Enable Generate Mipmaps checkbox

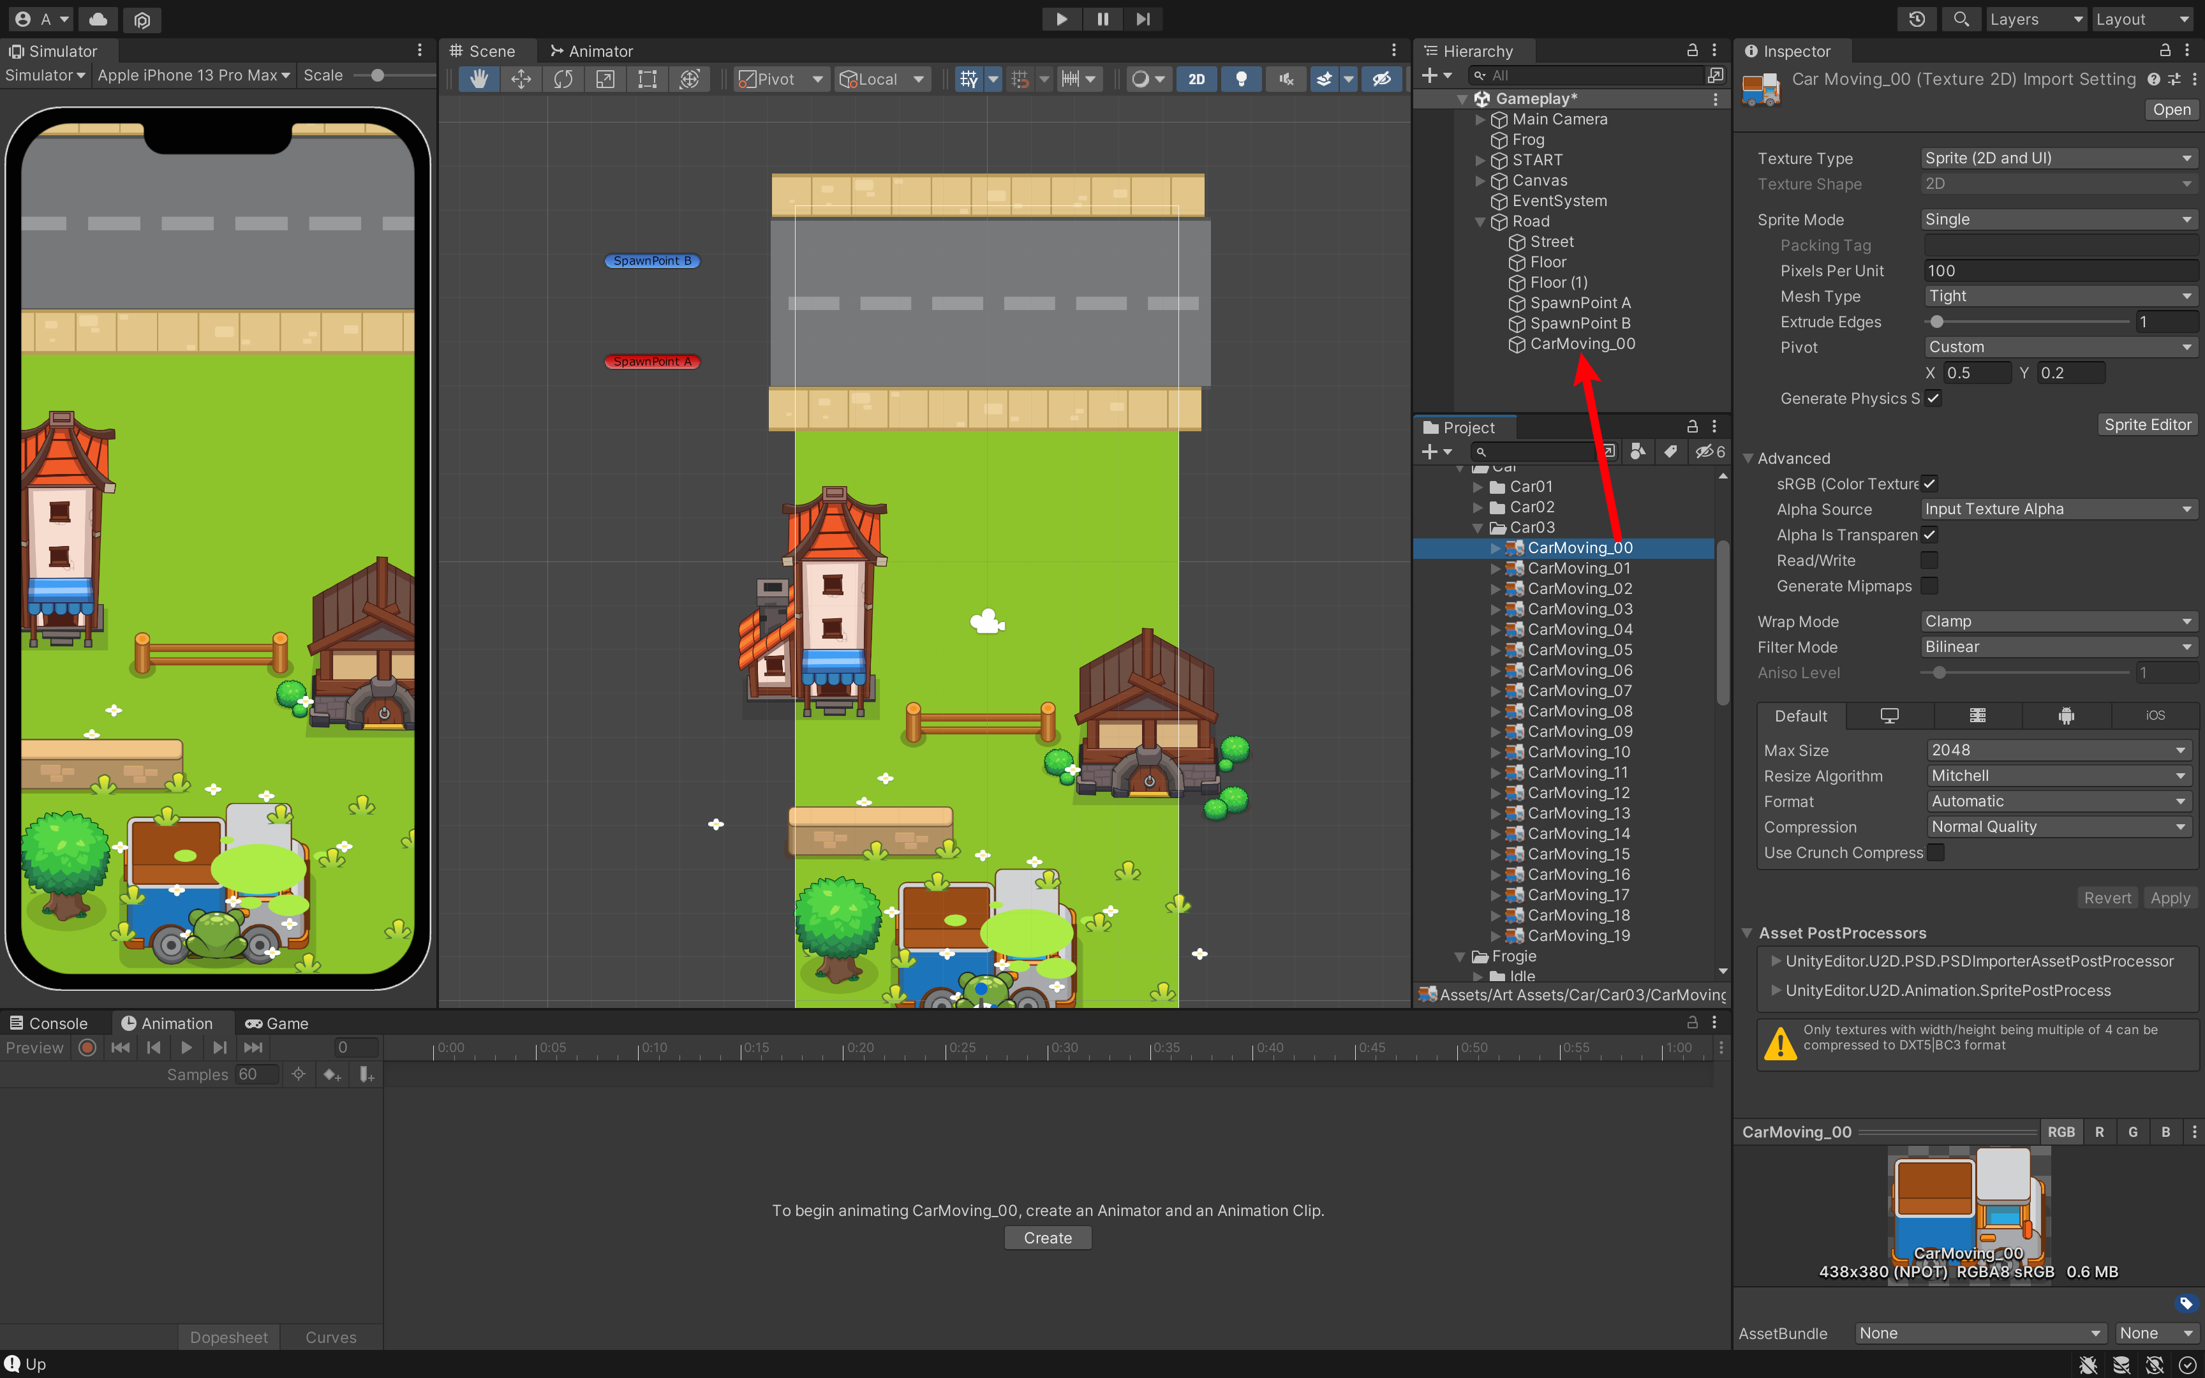1929,586
